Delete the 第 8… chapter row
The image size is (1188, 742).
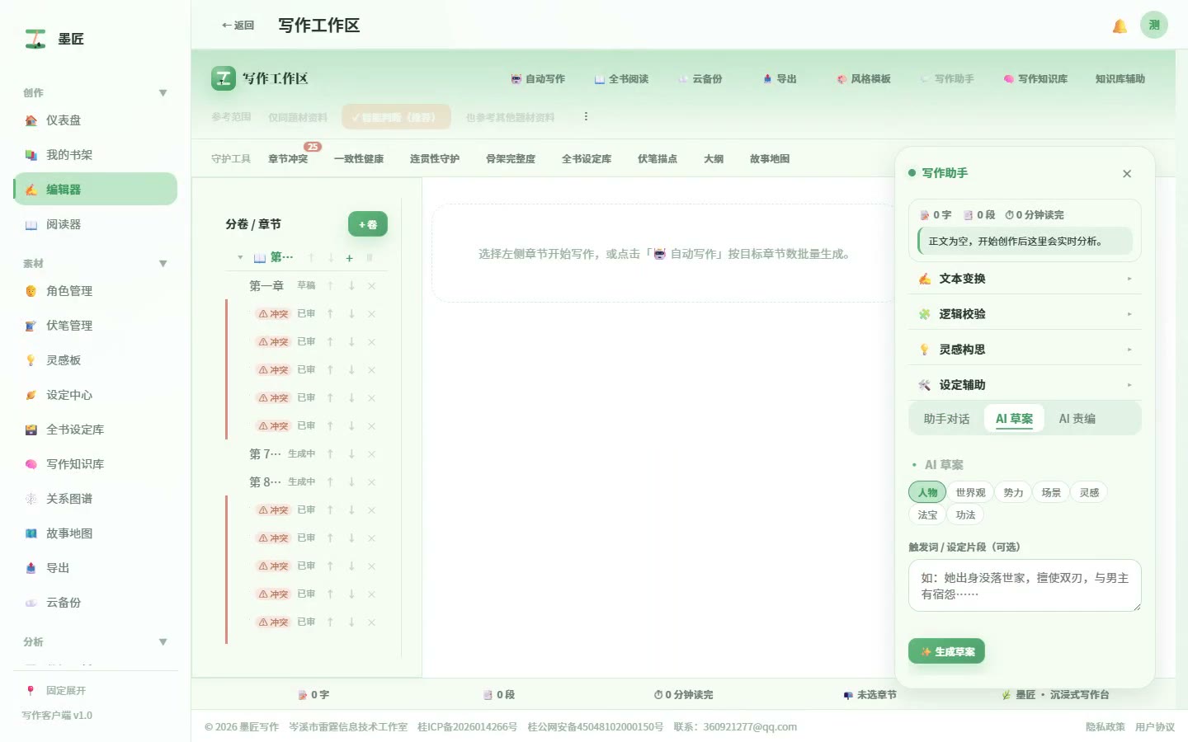pos(371,482)
